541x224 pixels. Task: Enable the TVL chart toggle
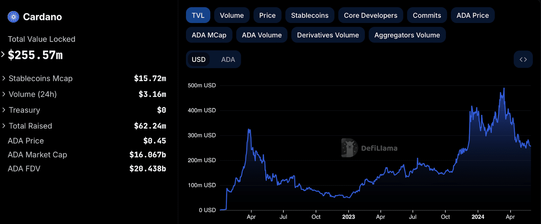tap(198, 15)
